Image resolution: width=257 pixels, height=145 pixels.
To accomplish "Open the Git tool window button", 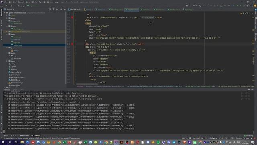I will [x=6, y=136].
